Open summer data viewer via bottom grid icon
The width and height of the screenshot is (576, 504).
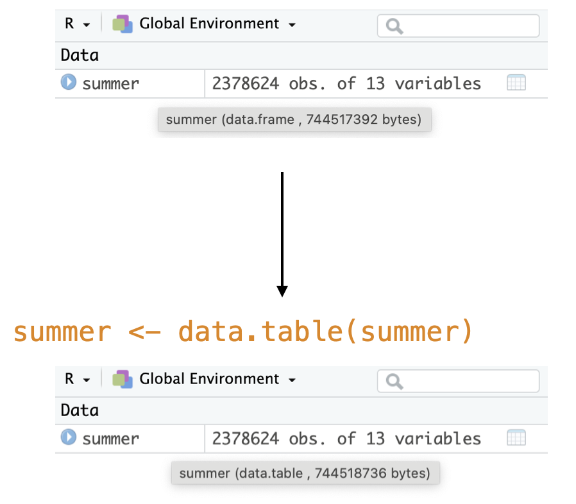coord(516,437)
